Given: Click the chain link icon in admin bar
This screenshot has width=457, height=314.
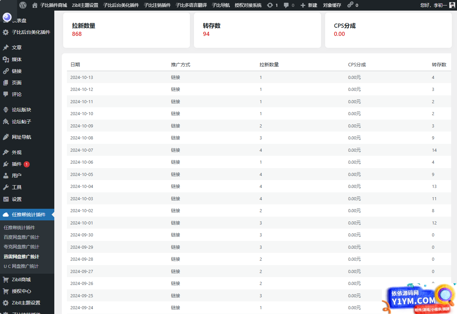Looking at the screenshot, I should 350,5.
